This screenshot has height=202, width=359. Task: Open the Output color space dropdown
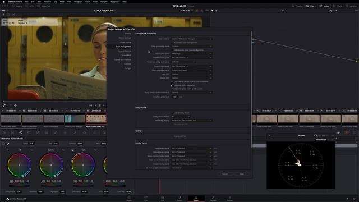[x=192, y=66]
